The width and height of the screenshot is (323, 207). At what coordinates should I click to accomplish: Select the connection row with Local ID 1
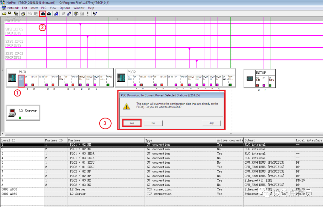tap(161, 145)
